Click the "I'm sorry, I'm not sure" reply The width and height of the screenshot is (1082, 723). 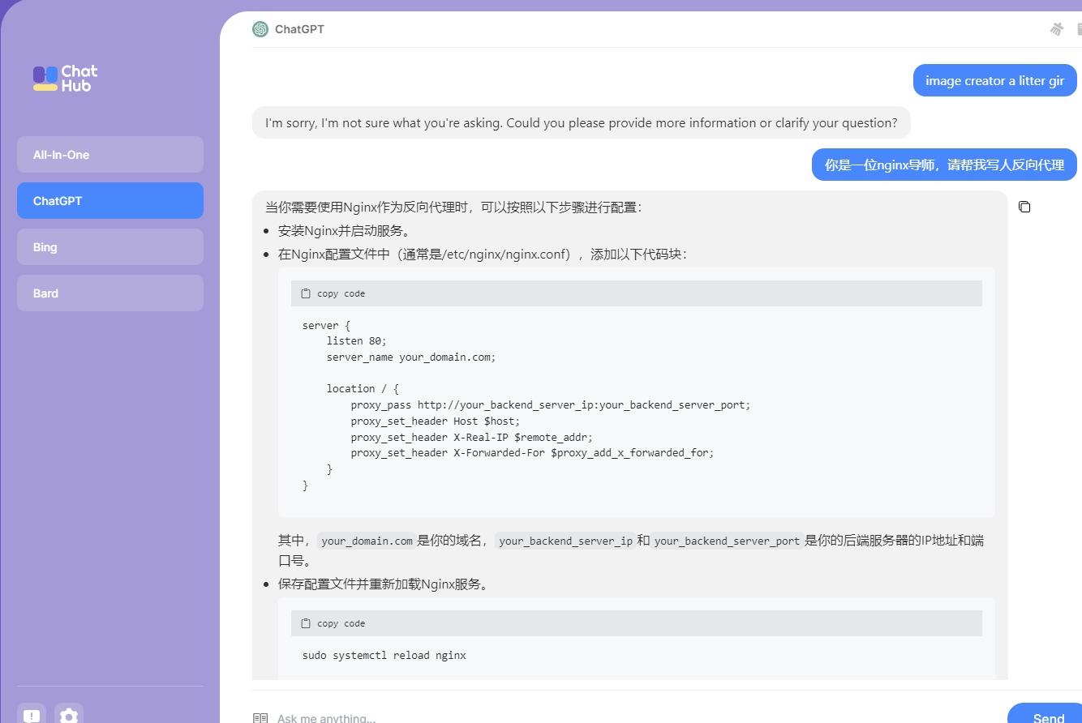tap(582, 123)
